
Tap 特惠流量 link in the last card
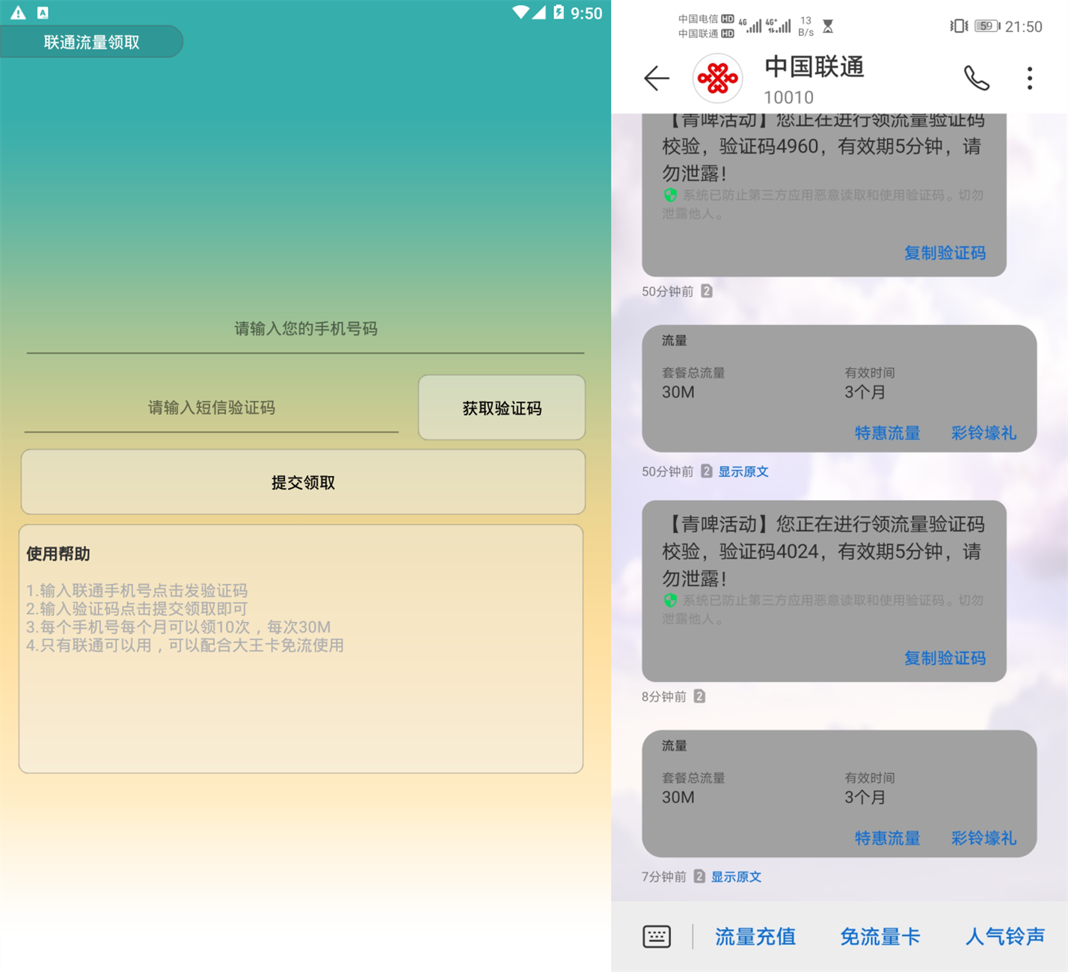[x=887, y=838]
